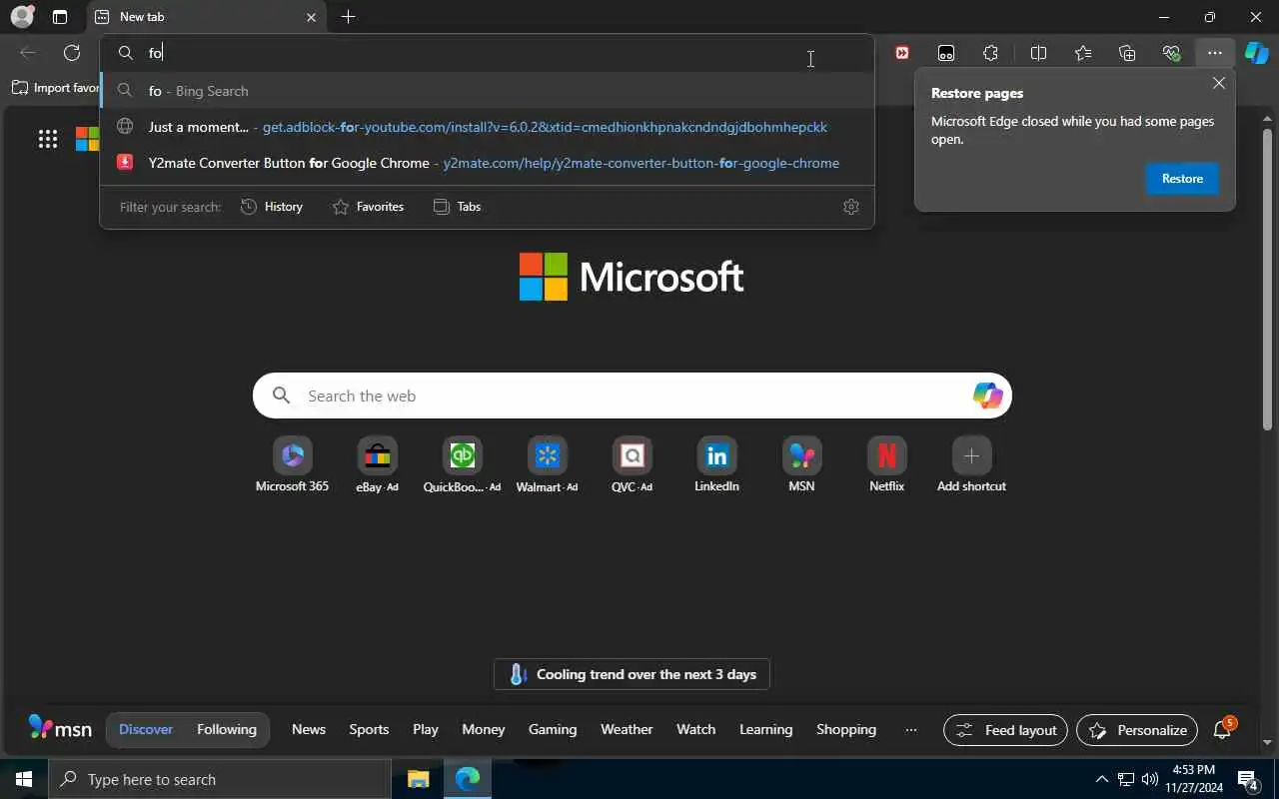The height and width of the screenshot is (799, 1279).
Task: Select the Following feed tab
Action: tap(227, 730)
